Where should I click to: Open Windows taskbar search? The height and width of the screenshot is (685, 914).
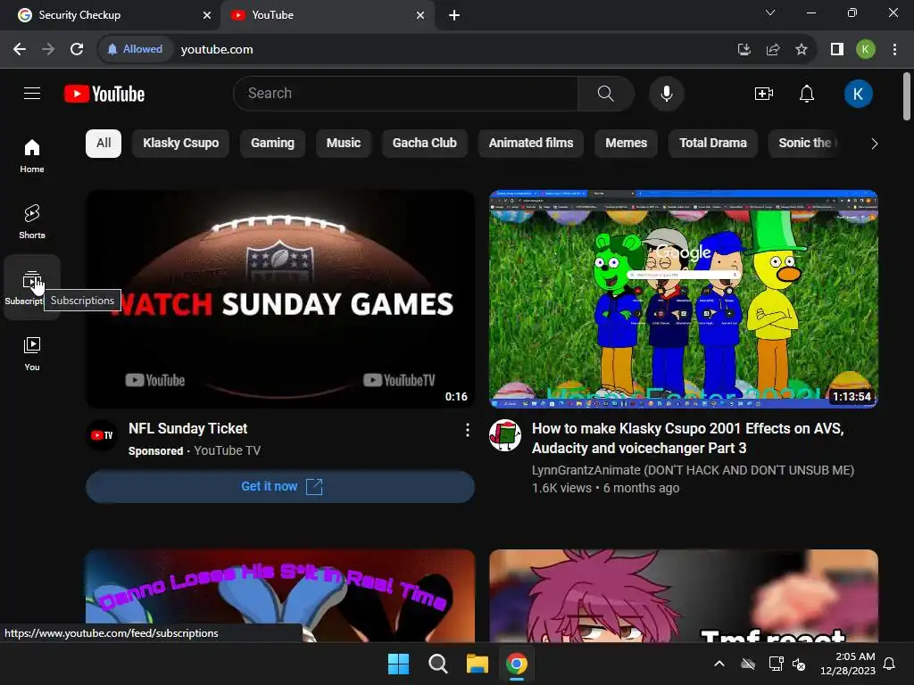437,664
